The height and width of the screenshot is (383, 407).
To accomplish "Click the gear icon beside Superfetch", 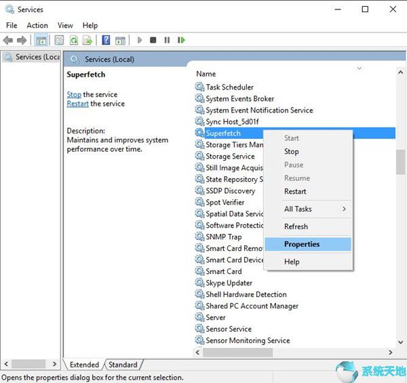I will [x=199, y=133].
